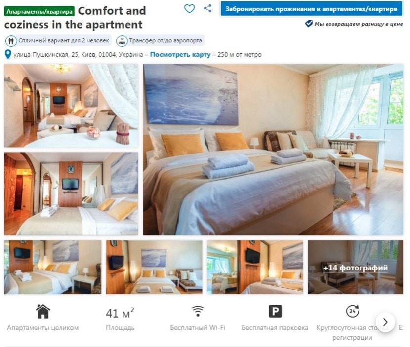Click the airport transfer taxi icon

(x=122, y=41)
